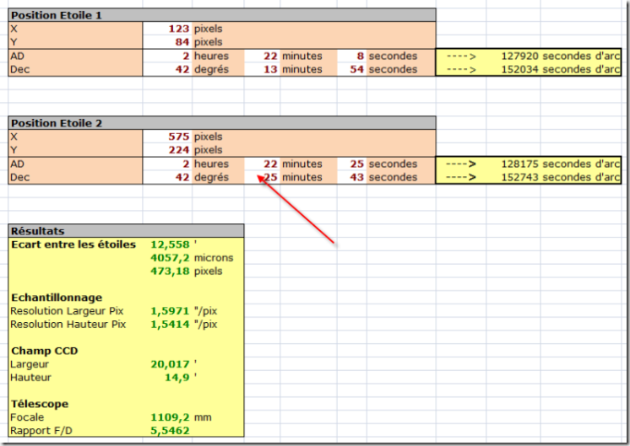
Task: Select Resolution Largeur Pix value 1,5971
Action: [x=171, y=311]
